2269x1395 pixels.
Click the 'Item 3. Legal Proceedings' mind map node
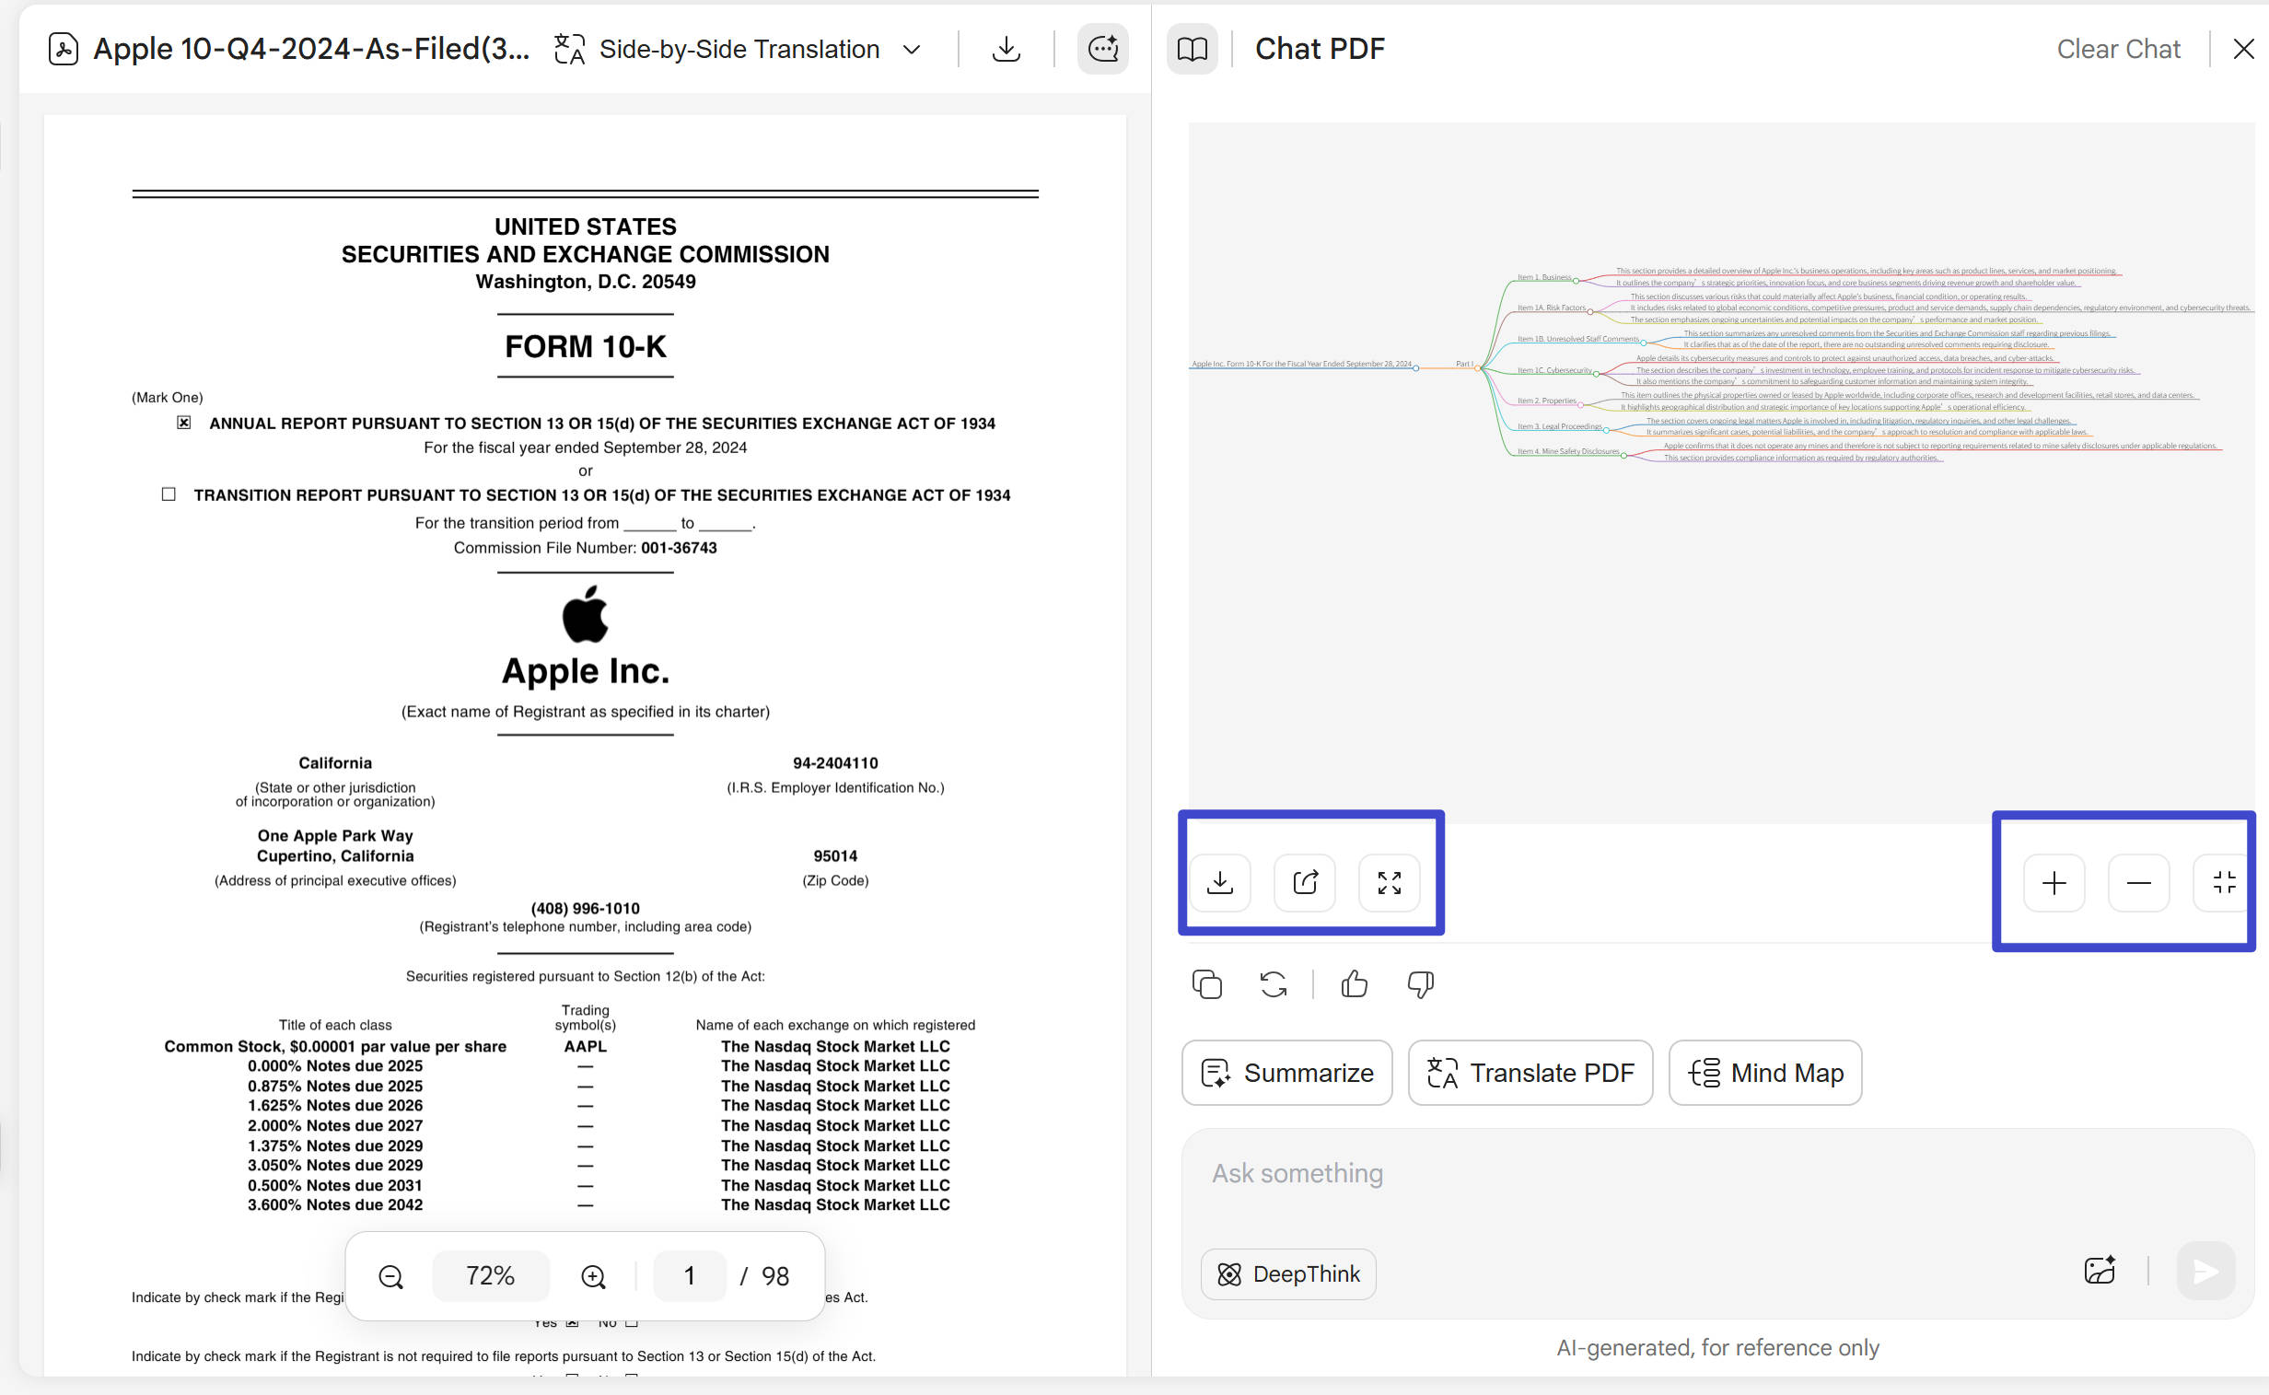[x=1559, y=427]
